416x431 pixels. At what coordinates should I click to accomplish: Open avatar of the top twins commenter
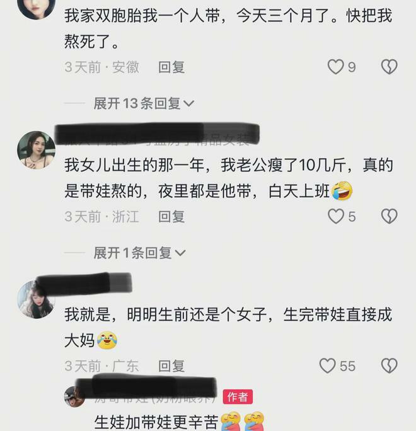[37, 6]
